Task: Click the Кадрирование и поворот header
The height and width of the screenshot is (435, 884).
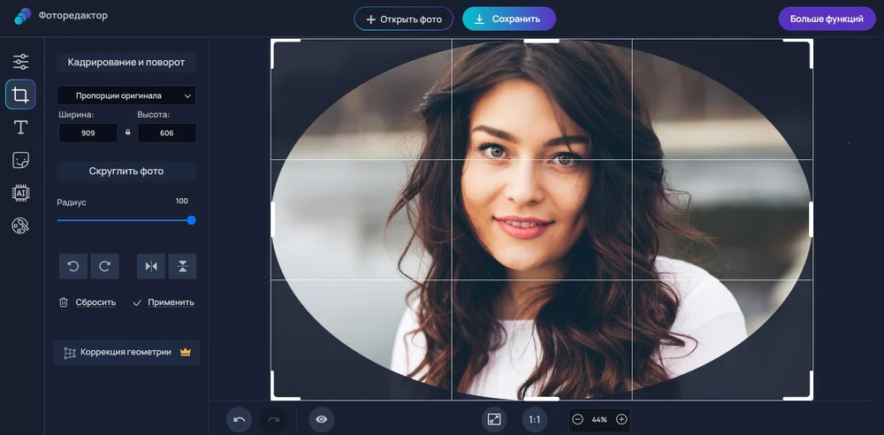Action: (x=126, y=62)
